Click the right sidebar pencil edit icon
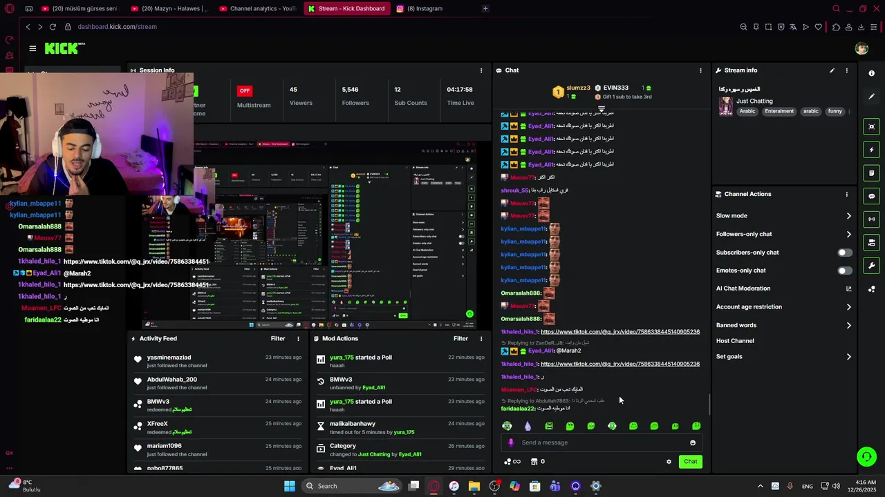The width and height of the screenshot is (885, 497). pos(872,97)
